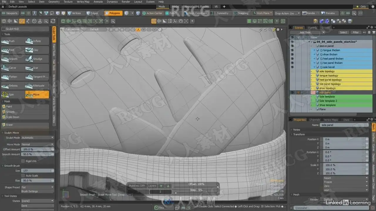Image resolution: width=376 pixels, height=211 pixels.
Task: Open the Geometry menu
Action: coord(54,2)
